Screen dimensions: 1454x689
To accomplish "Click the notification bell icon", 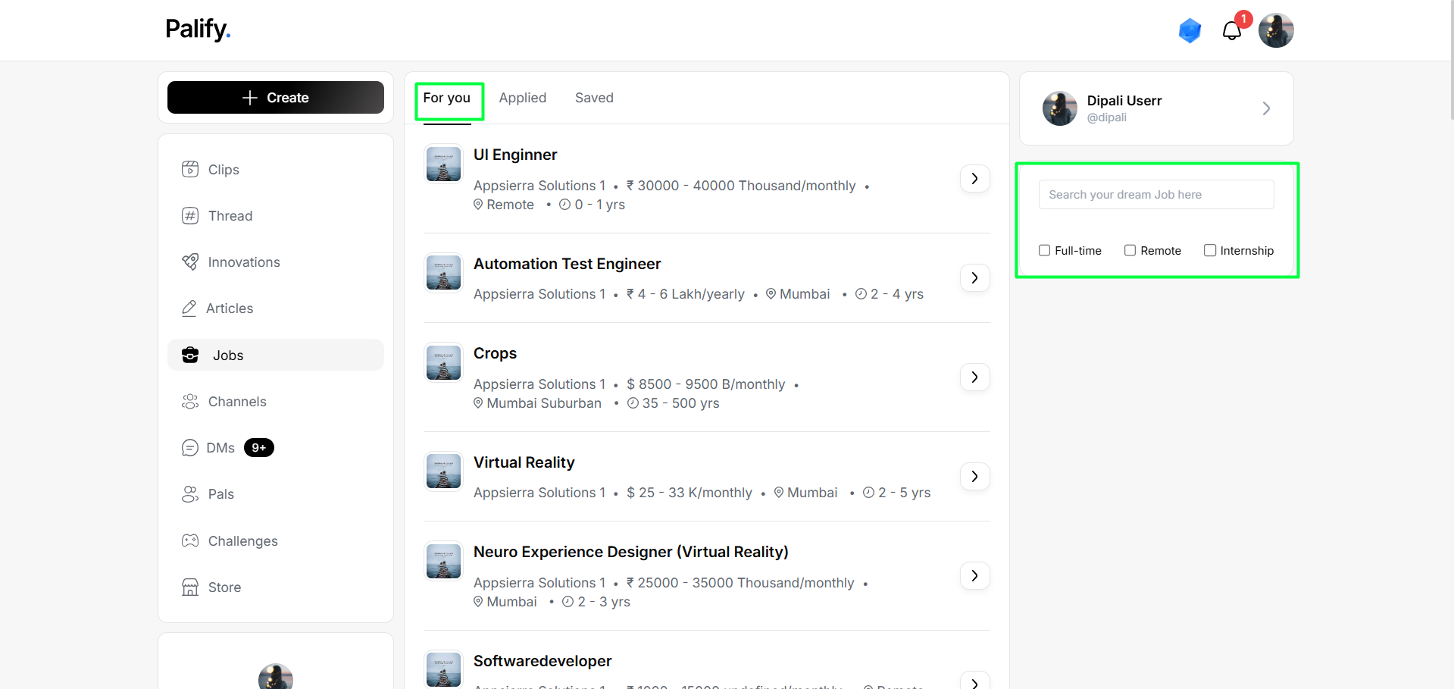I will pos(1232,30).
